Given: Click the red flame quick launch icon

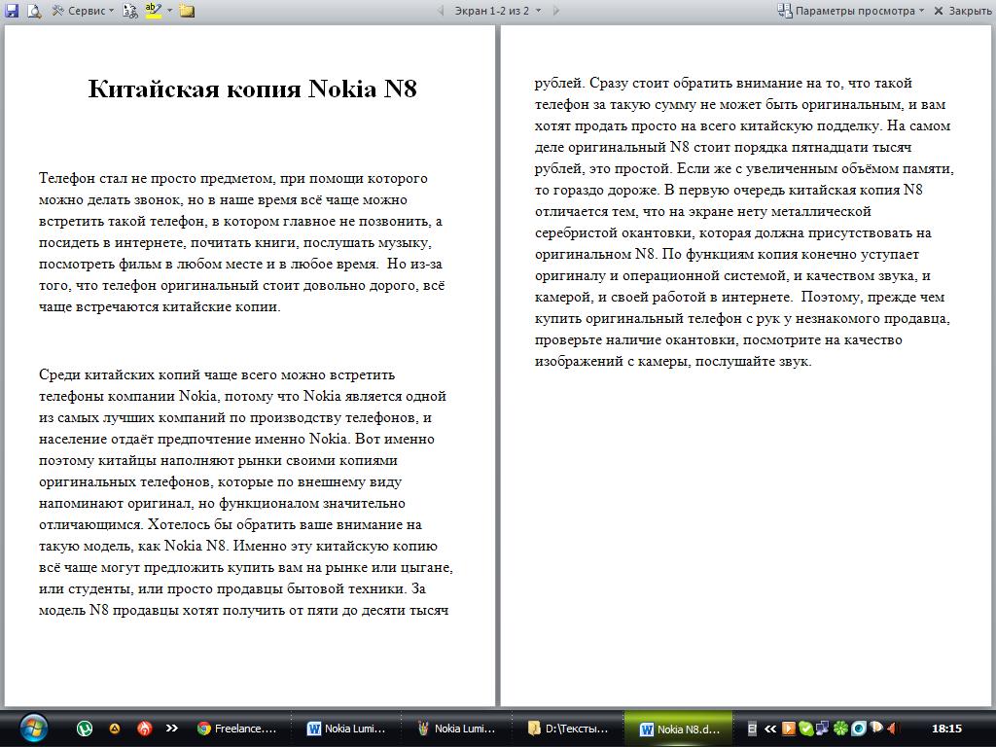Looking at the screenshot, I should click(145, 729).
